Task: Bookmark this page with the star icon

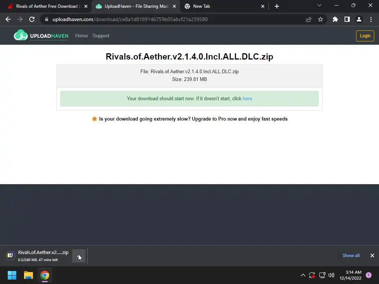Action: (x=321, y=19)
